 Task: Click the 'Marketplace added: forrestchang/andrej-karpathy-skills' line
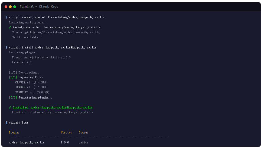coord(56,27)
